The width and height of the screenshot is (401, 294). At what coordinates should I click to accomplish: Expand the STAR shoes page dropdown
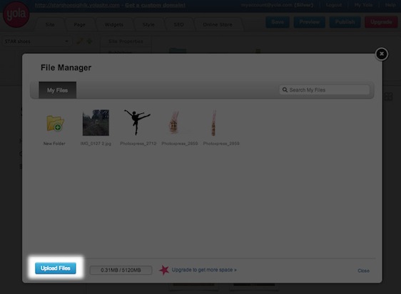36,41
